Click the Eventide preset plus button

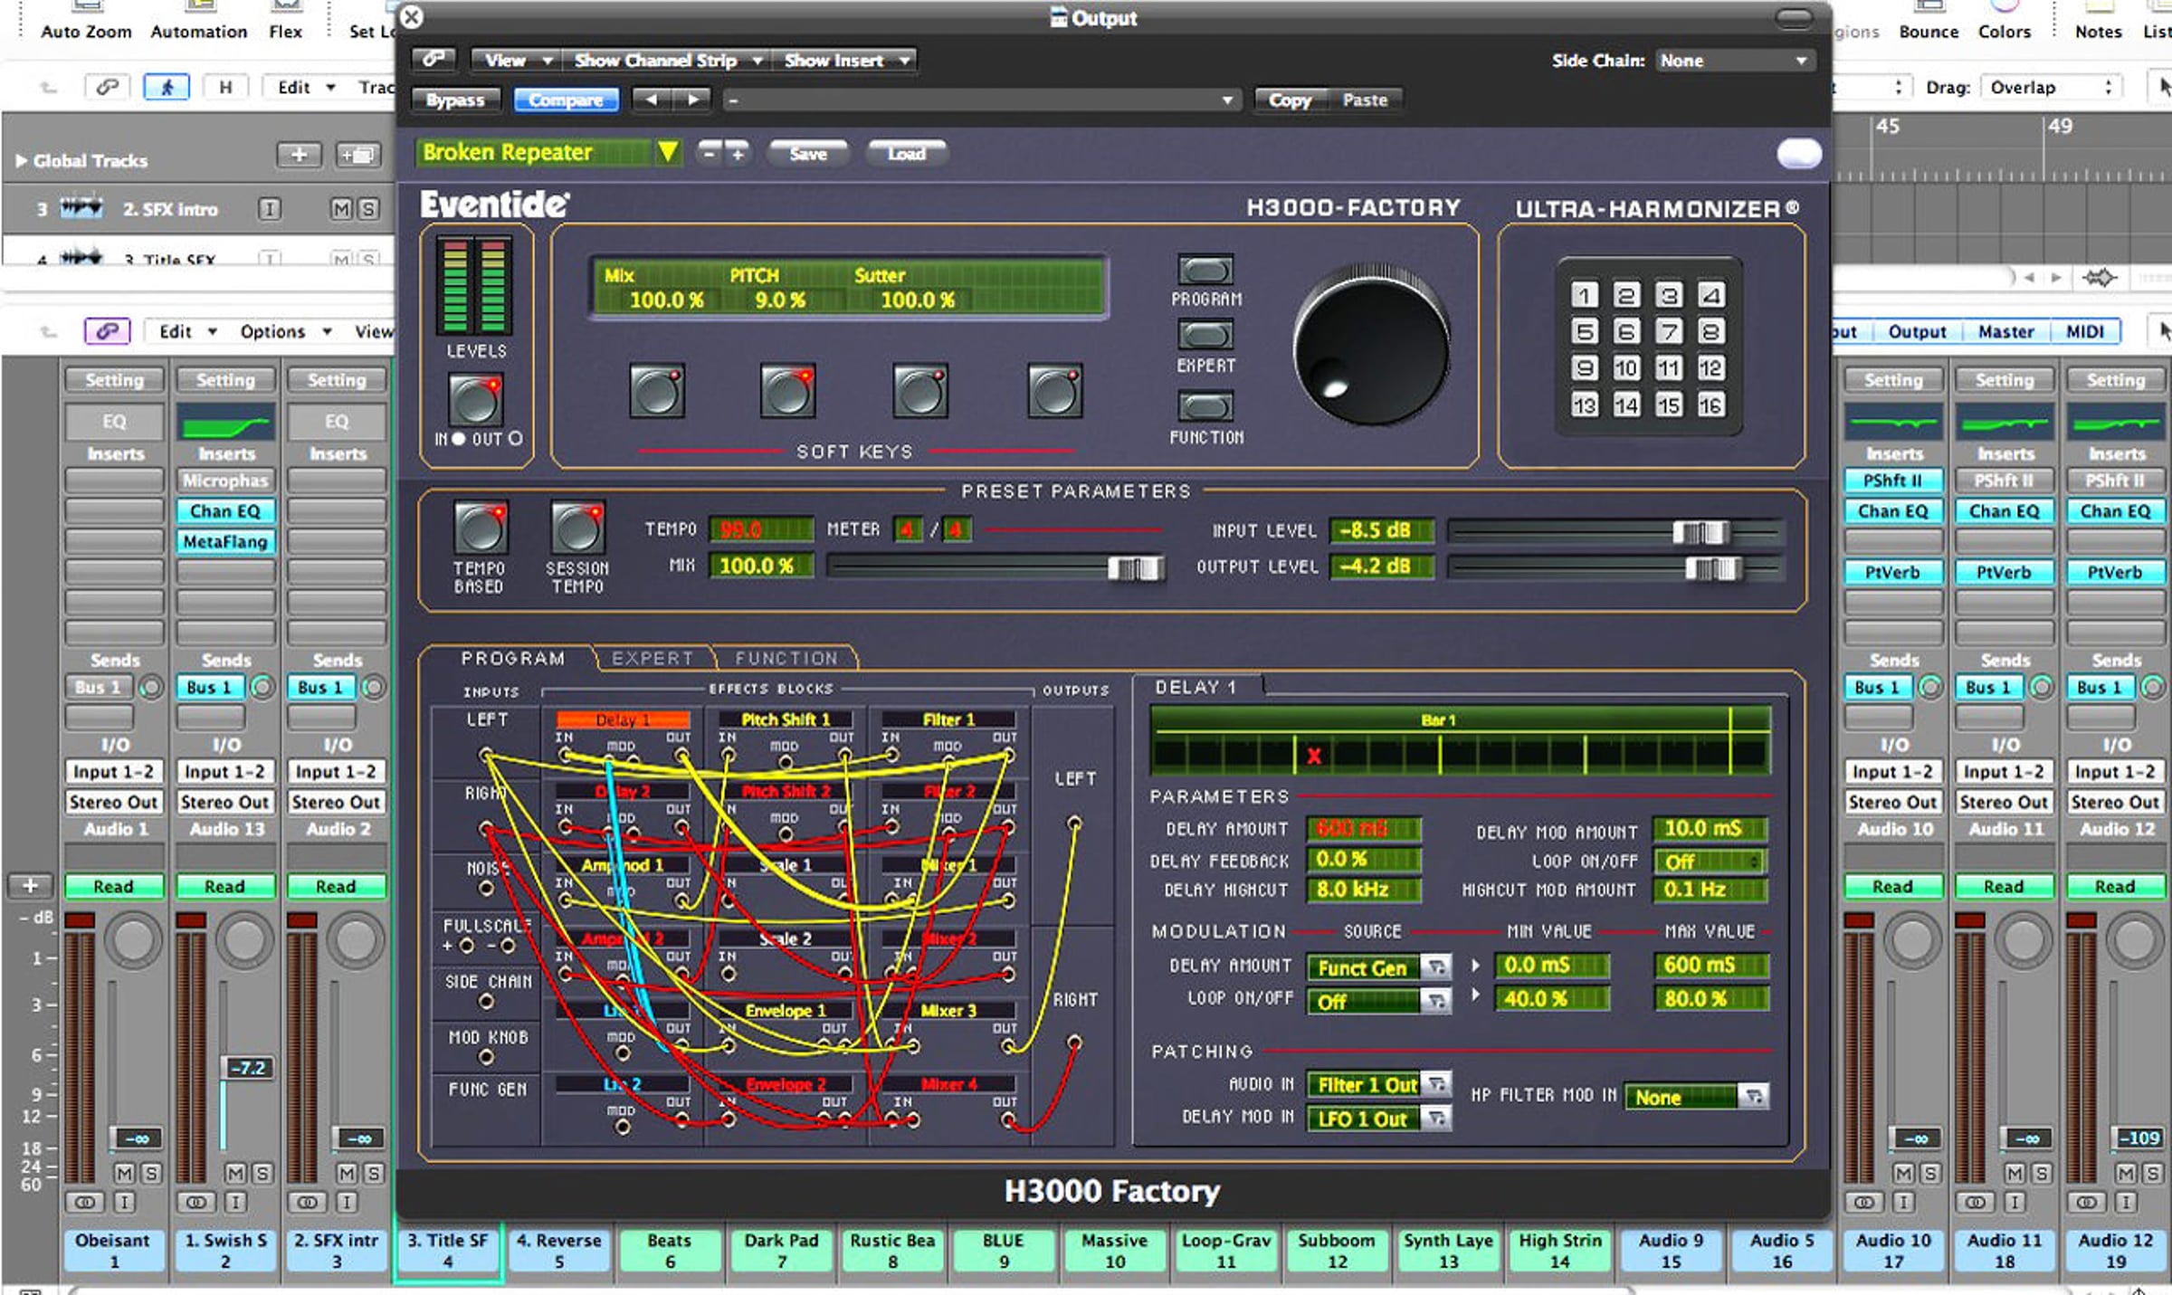click(738, 154)
